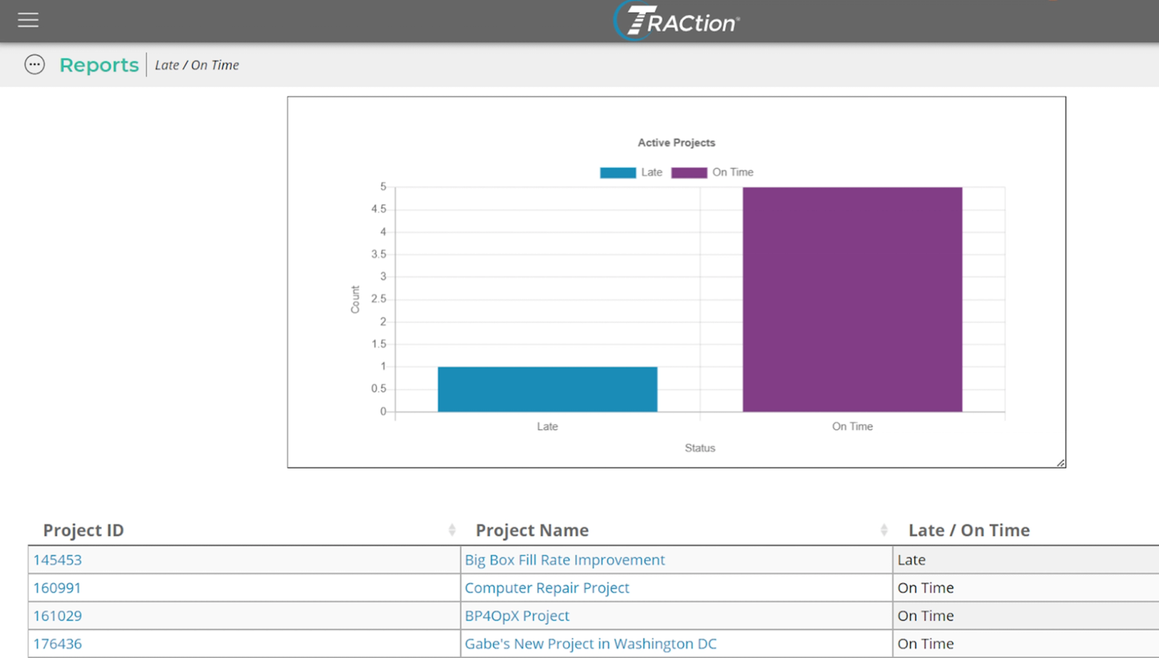Click the purple On Time bar in chart

point(852,300)
